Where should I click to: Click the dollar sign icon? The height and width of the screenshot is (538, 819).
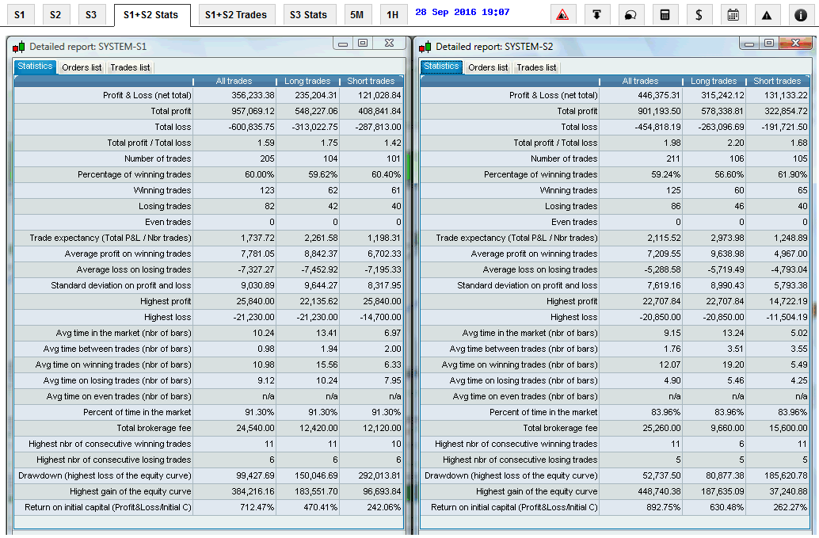coord(699,14)
